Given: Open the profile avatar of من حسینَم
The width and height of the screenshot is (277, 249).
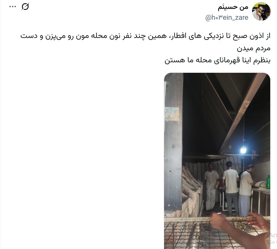Looking at the screenshot, I should pyautogui.click(x=261, y=11).
